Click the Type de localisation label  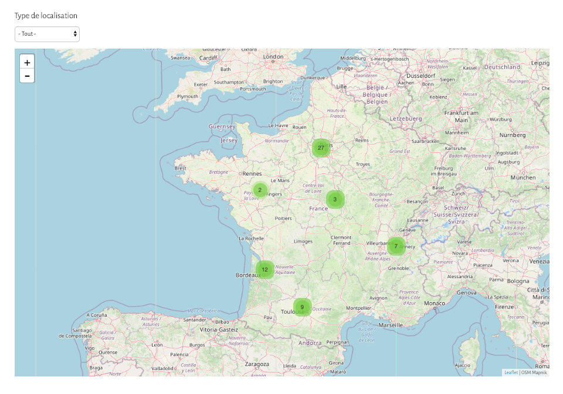click(x=46, y=16)
